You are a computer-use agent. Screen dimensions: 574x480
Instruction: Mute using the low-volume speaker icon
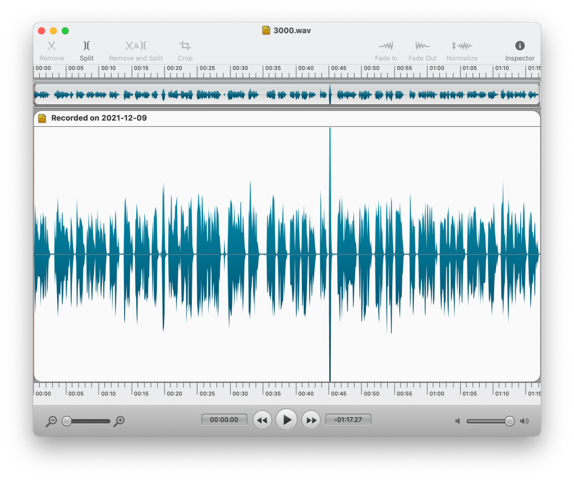(x=458, y=421)
